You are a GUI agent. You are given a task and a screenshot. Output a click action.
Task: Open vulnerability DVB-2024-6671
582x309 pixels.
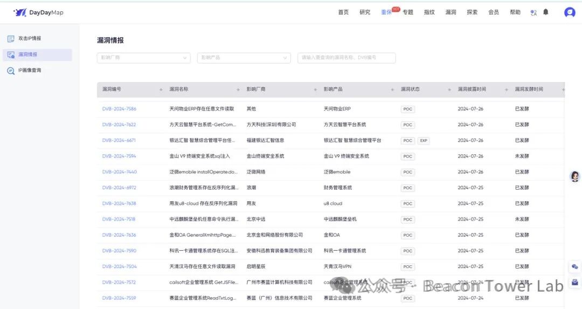[x=119, y=140]
